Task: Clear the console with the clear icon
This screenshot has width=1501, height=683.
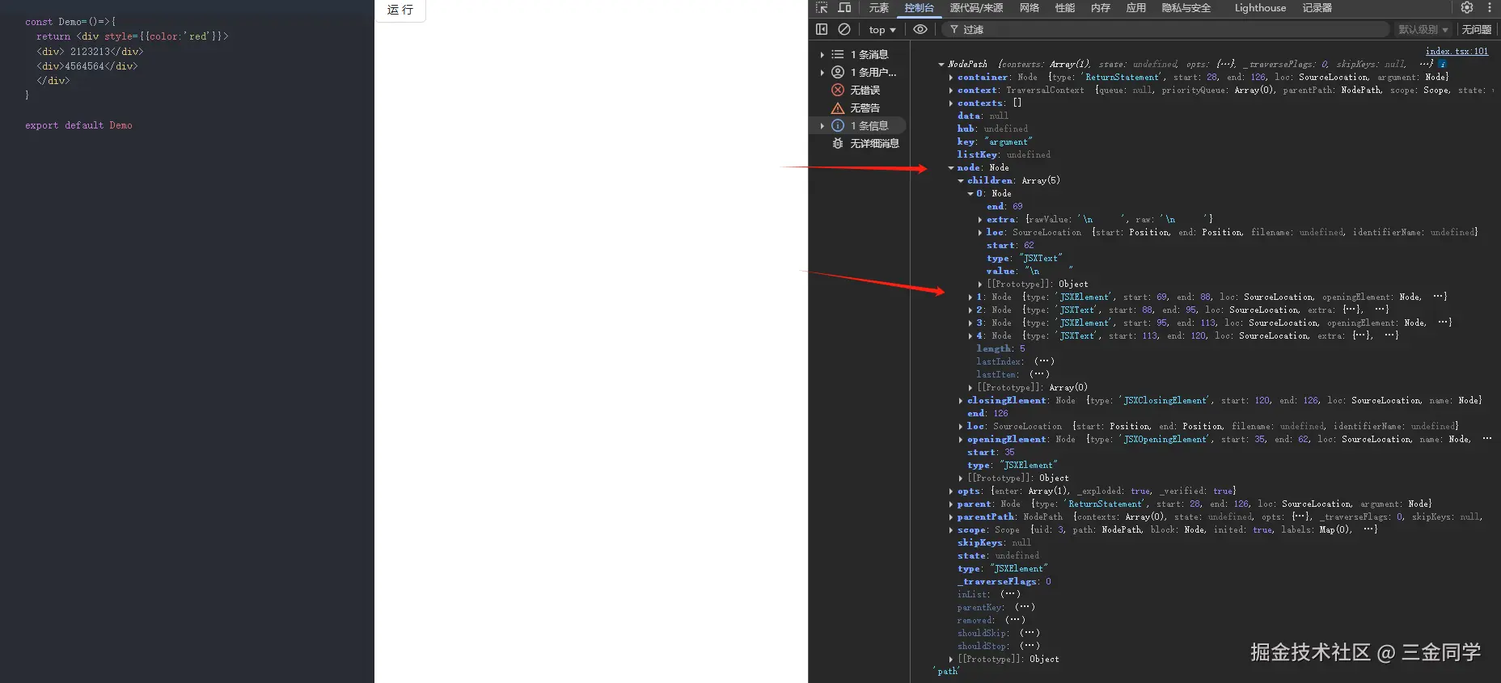Action: (844, 29)
